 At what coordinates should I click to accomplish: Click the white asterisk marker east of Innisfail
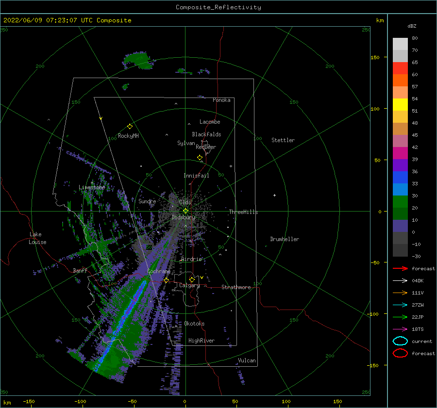click(231, 166)
